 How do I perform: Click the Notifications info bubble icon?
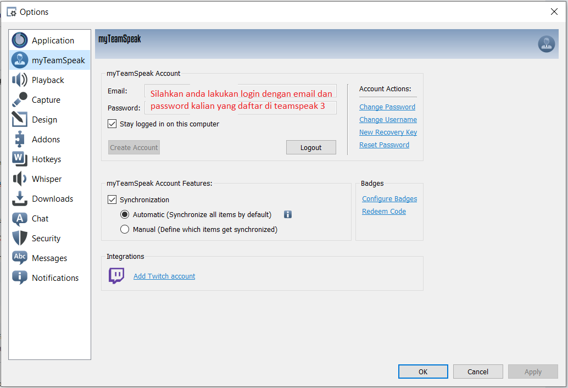click(20, 278)
